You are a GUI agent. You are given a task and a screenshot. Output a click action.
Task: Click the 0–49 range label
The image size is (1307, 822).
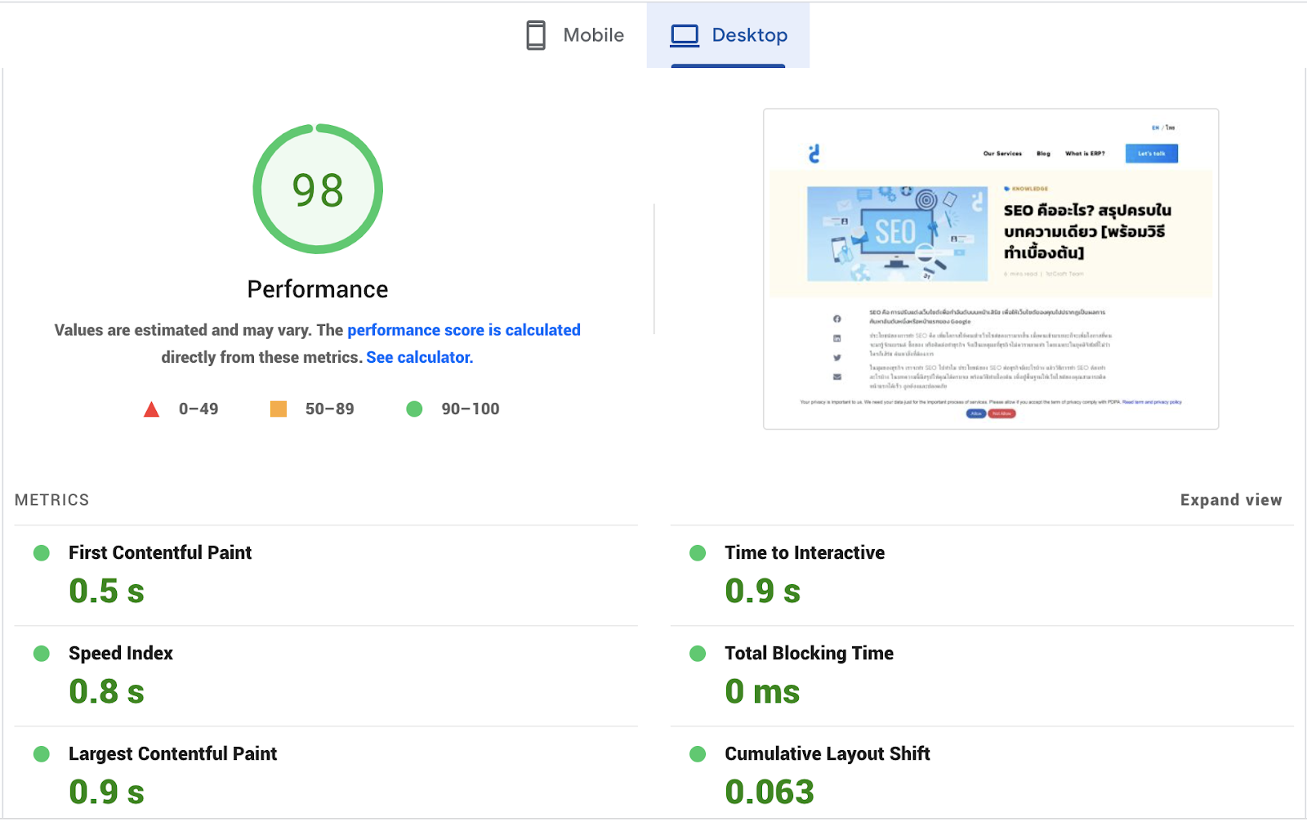(x=199, y=409)
